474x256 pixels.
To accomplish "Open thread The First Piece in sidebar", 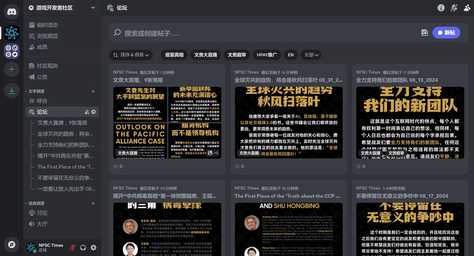I will pyautogui.click(x=65, y=167).
